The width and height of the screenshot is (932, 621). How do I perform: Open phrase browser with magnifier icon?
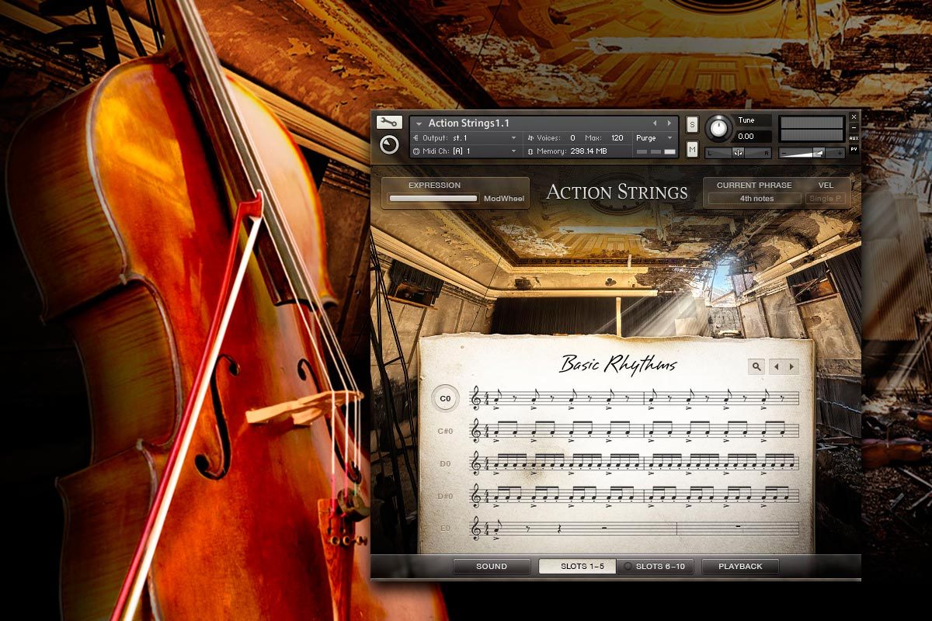click(756, 366)
